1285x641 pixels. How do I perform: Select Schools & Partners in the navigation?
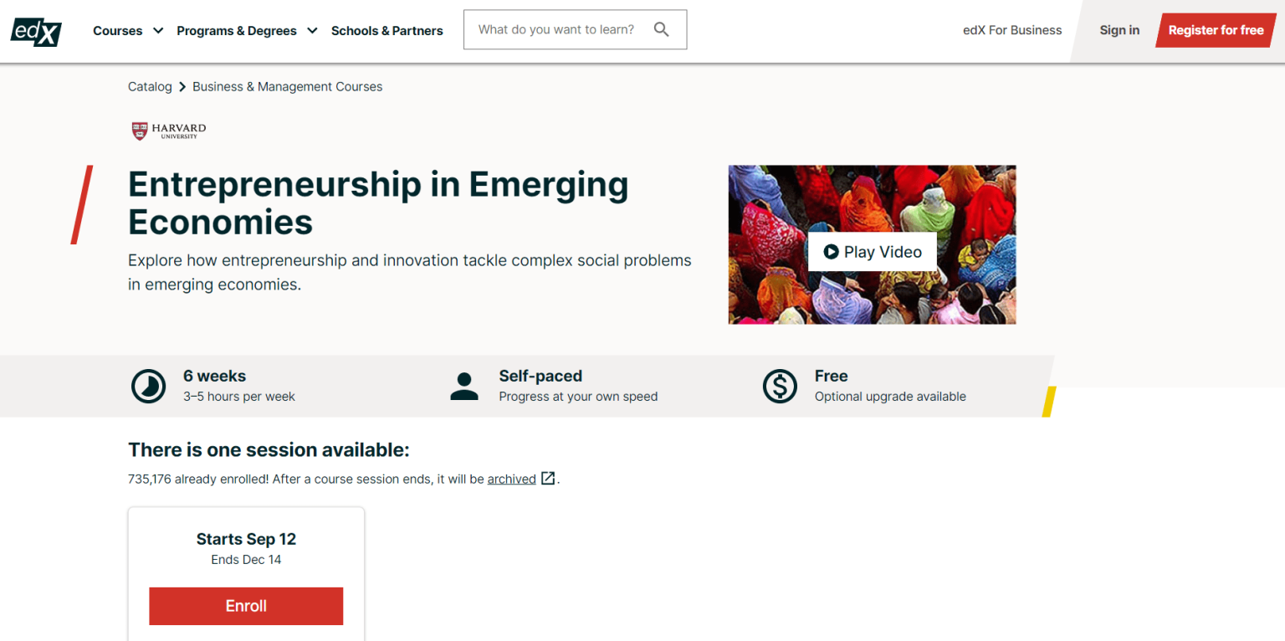pos(387,30)
